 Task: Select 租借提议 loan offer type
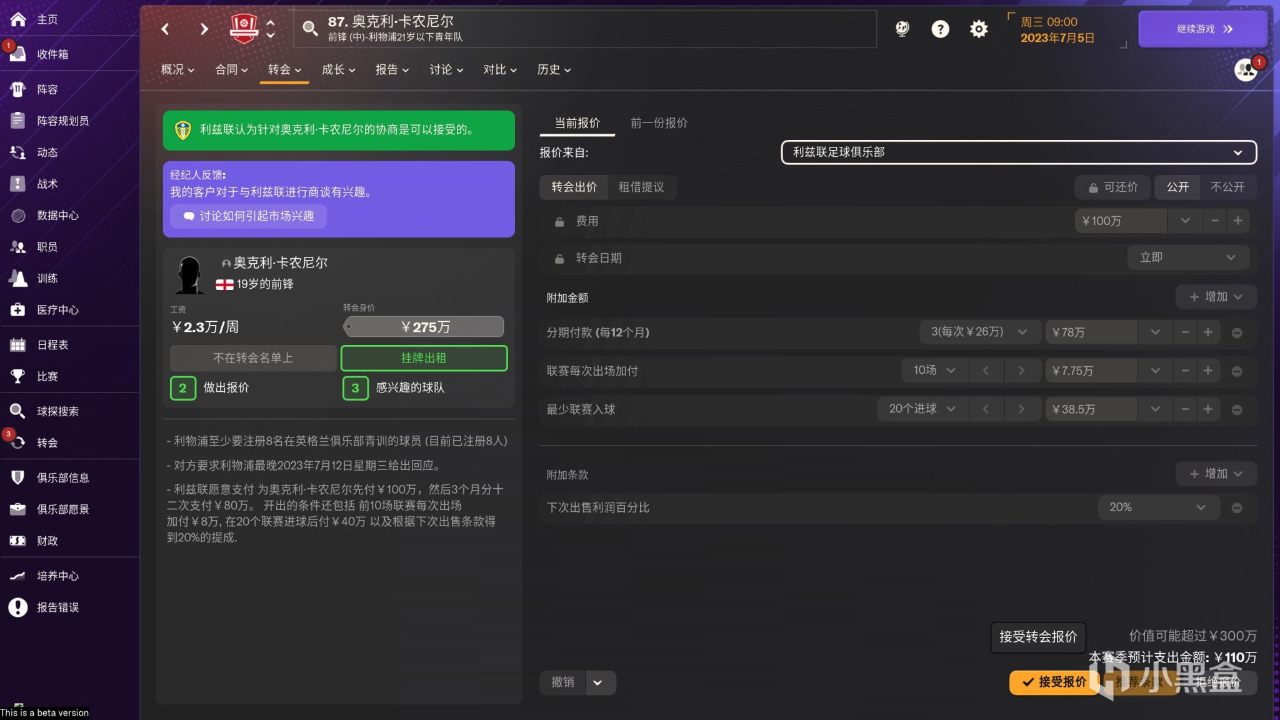(x=641, y=187)
